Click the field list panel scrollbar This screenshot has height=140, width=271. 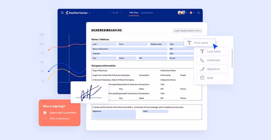point(232,58)
